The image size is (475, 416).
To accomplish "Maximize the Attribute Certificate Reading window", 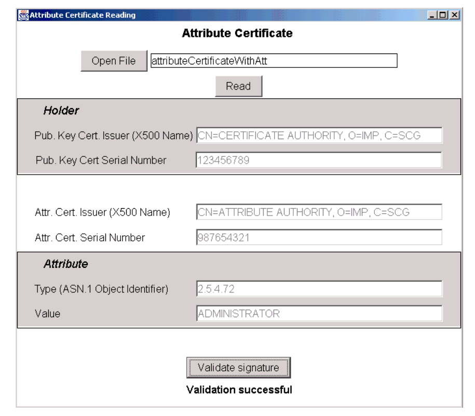I will (444, 15).
